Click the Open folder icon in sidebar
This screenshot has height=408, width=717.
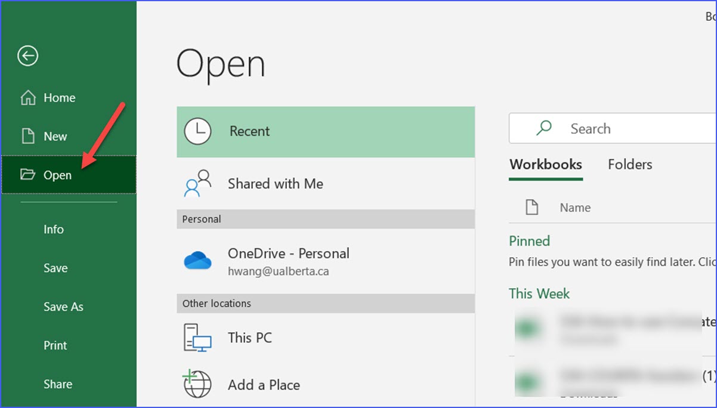pyautogui.click(x=27, y=175)
